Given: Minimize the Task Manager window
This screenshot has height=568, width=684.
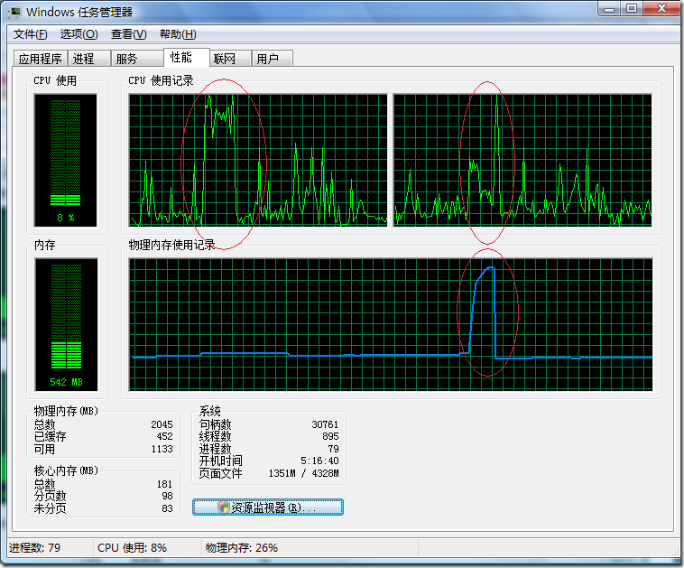Looking at the screenshot, I should coord(609,9).
